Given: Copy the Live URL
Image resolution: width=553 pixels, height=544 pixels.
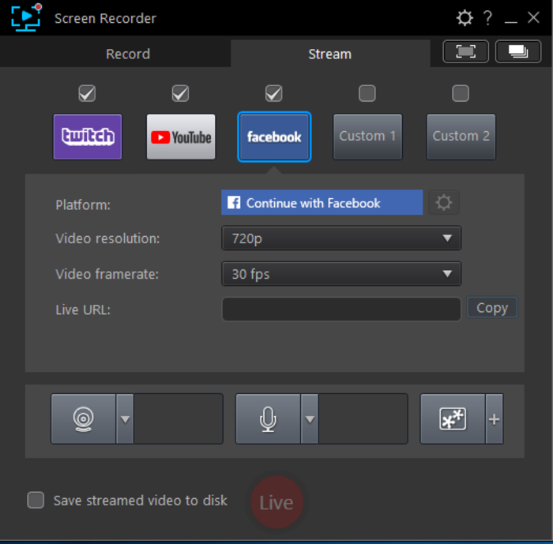Looking at the screenshot, I should tap(492, 308).
